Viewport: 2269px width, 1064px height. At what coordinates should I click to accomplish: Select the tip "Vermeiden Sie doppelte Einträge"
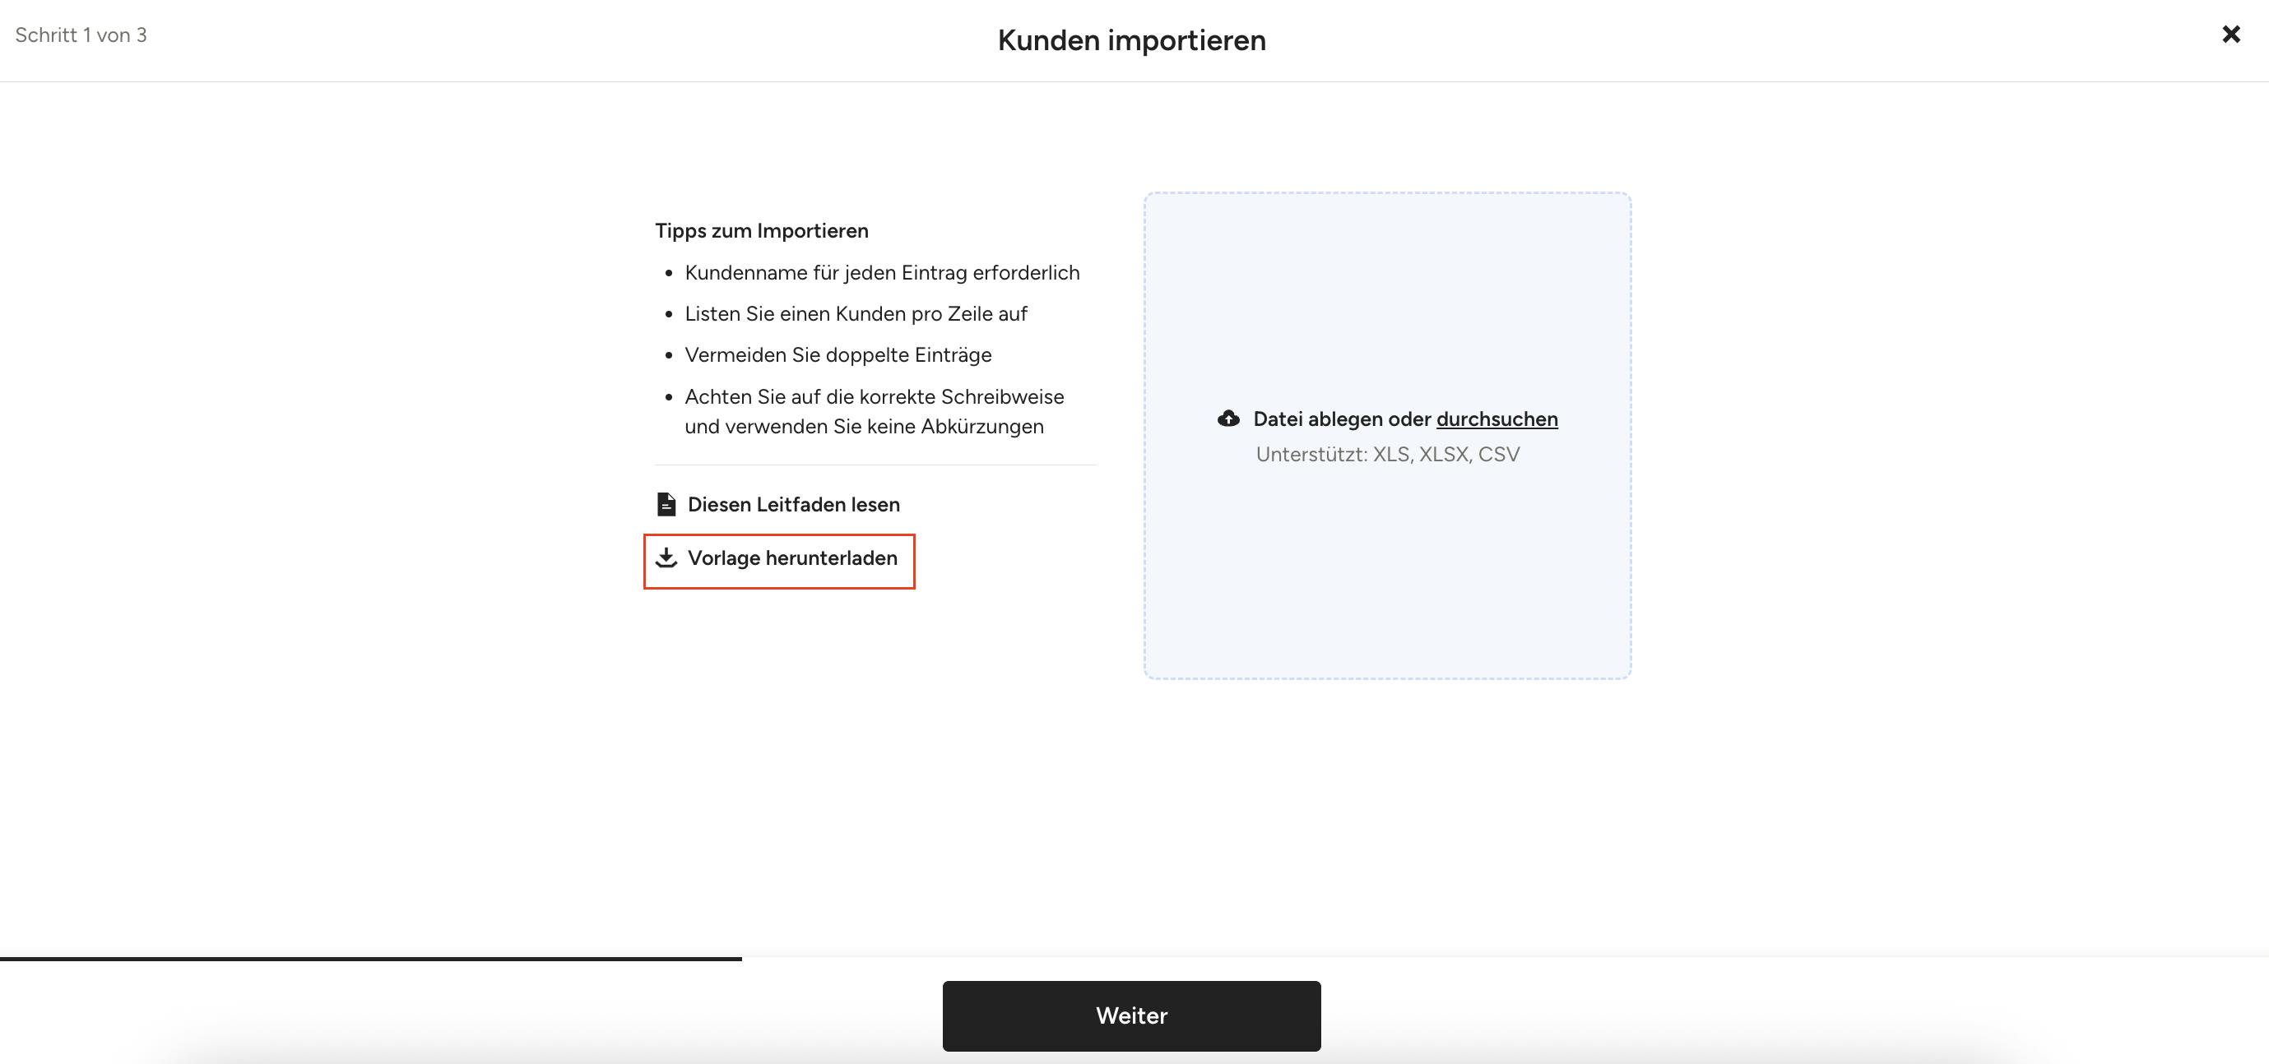(x=838, y=354)
